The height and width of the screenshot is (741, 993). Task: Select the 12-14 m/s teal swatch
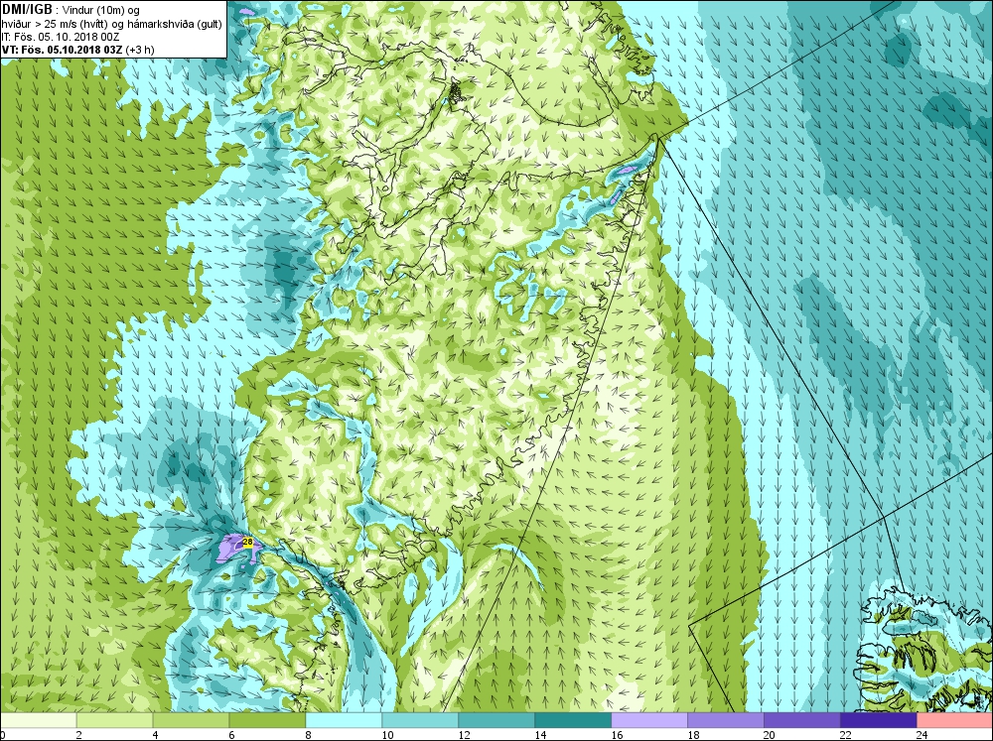pos(496,721)
